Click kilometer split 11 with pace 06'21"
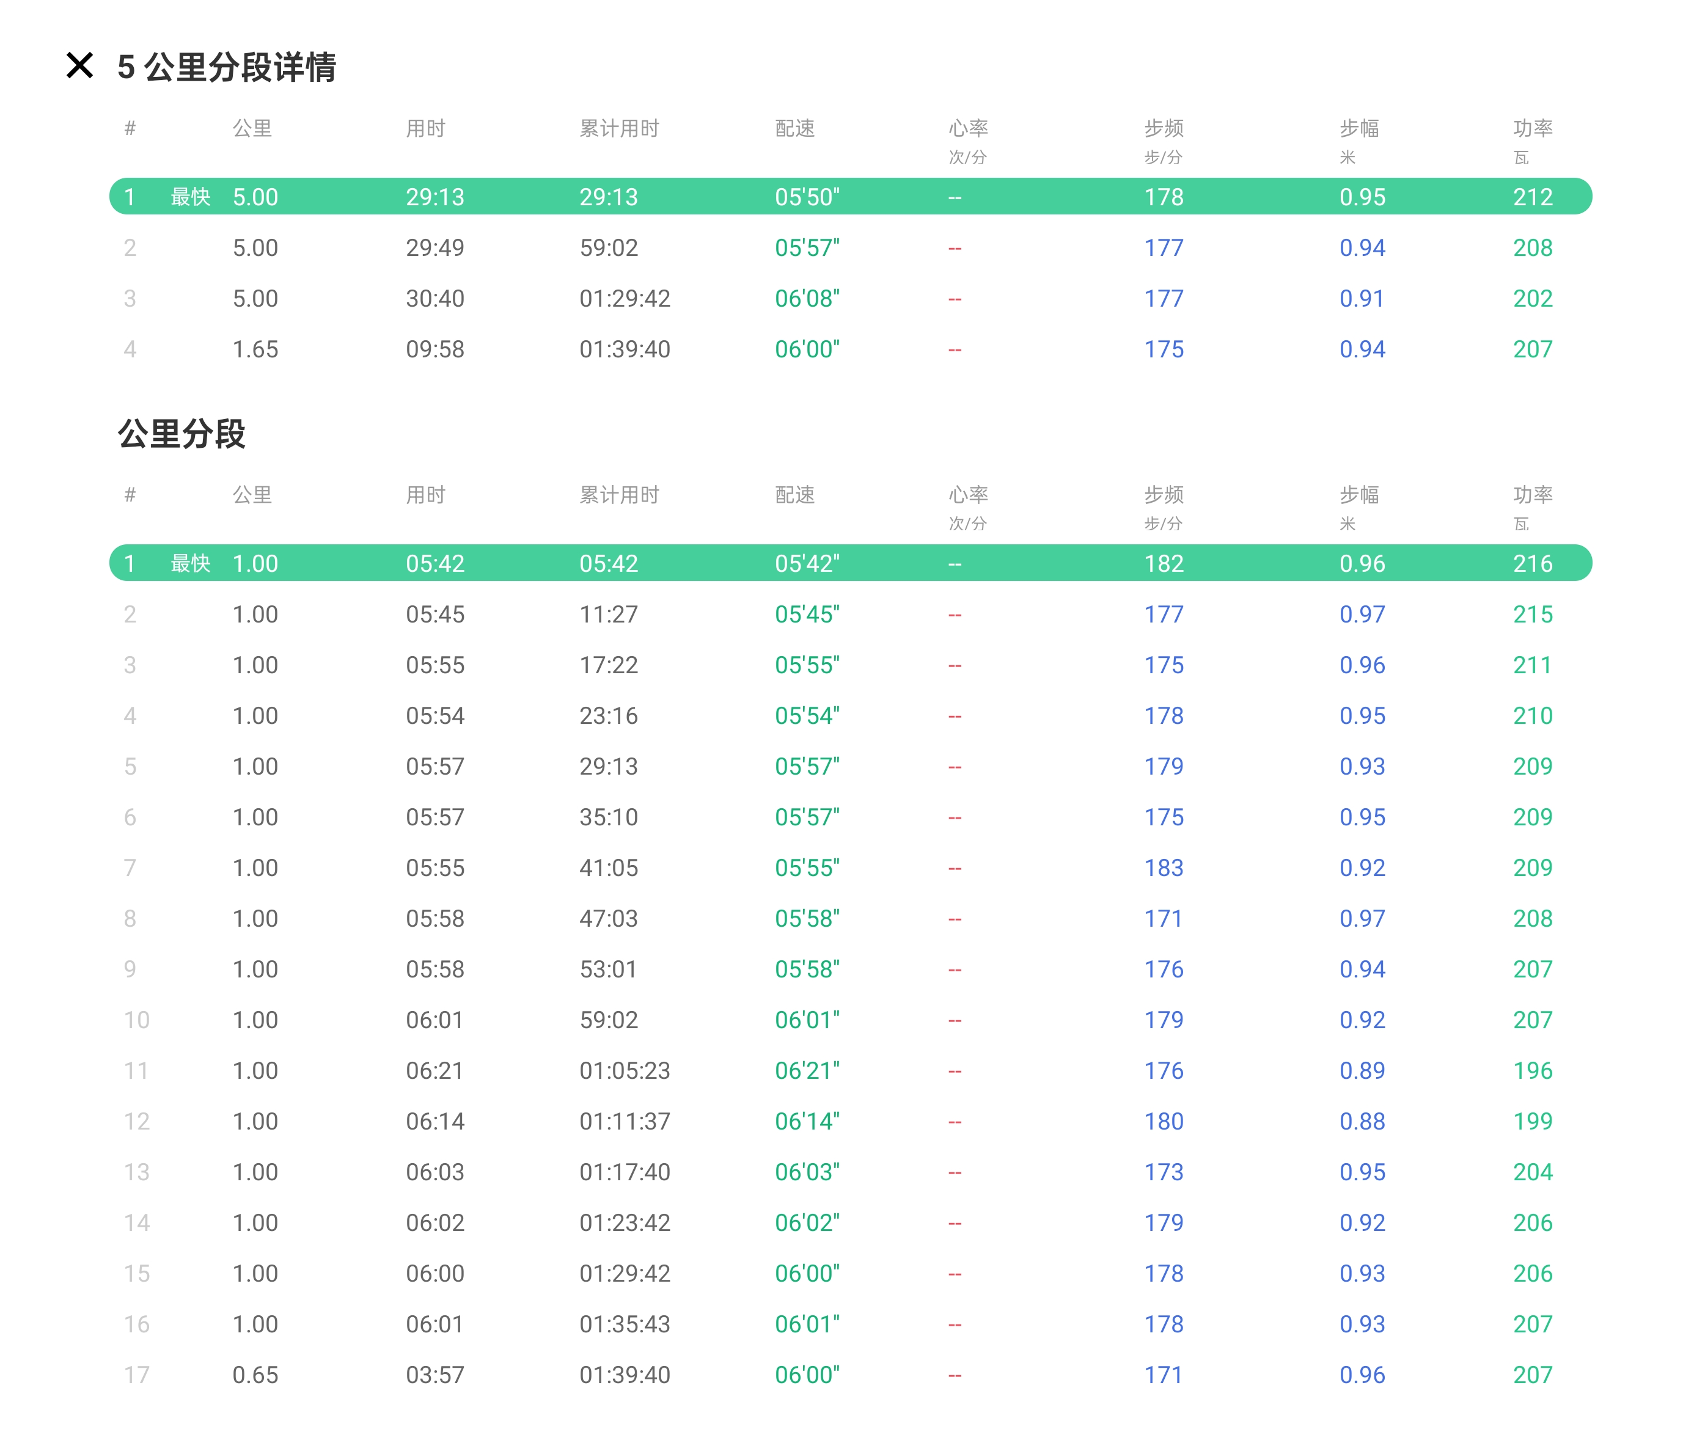This screenshot has height=1435, width=1694. [x=805, y=1070]
